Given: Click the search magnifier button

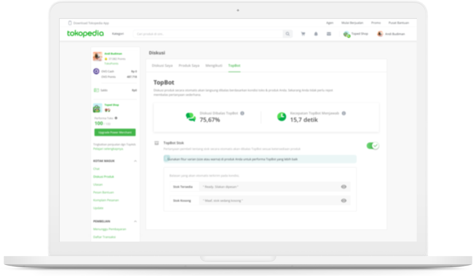Looking at the screenshot, I should [x=288, y=34].
